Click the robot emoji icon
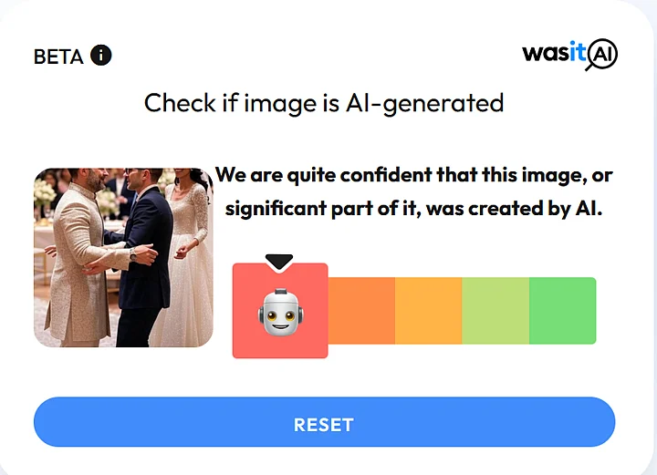This screenshot has width=657, height=475. [281, 312]
